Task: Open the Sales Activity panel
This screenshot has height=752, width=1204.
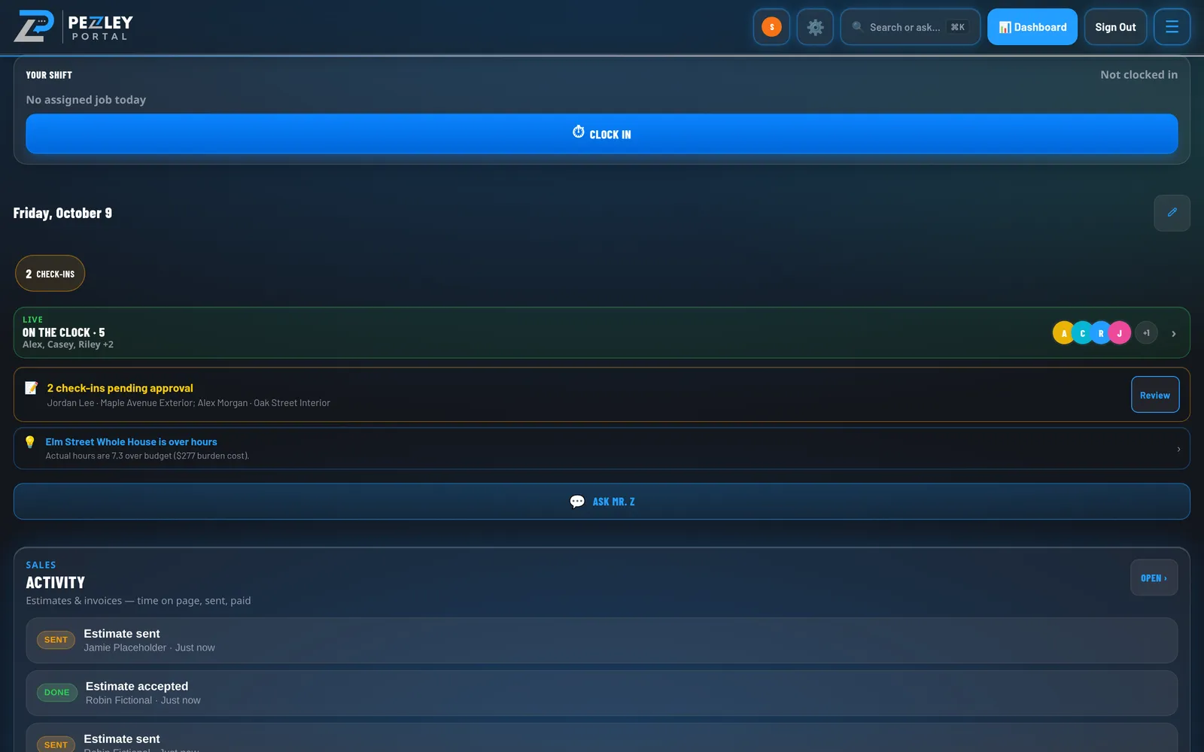Action: click(x=1154, y=578)
